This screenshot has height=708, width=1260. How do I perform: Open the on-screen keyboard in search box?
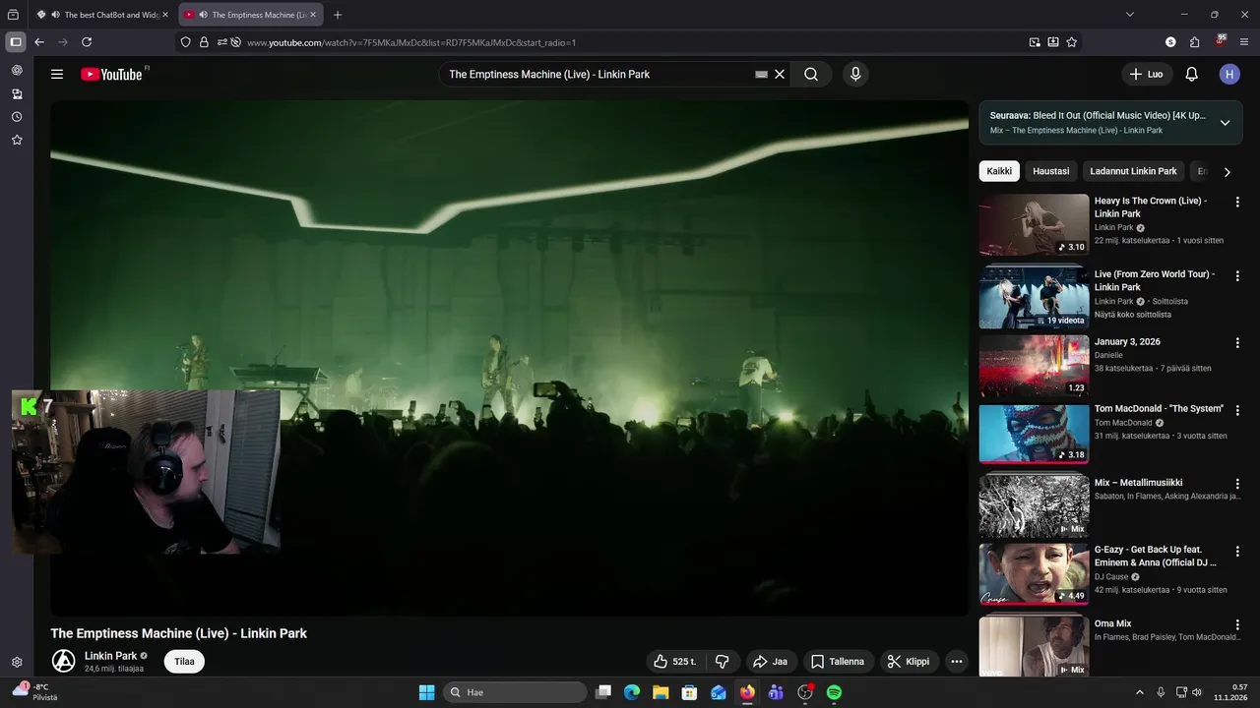[x=761, y=74]
